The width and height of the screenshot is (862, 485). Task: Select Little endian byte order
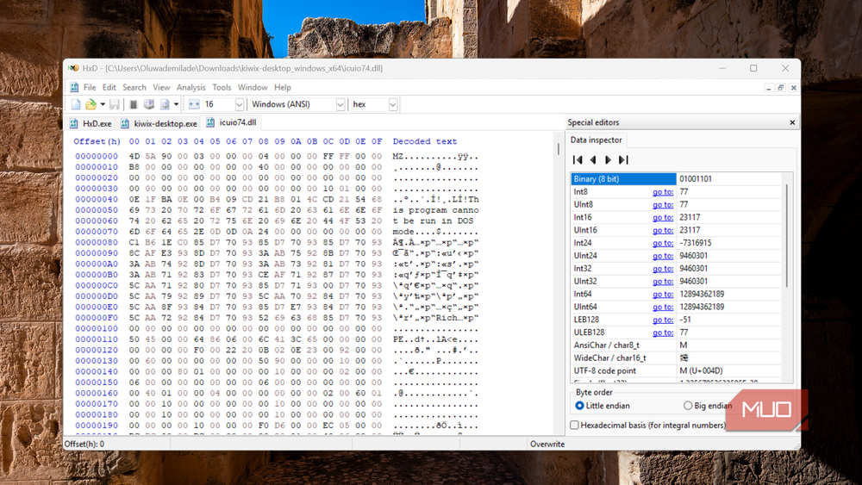602,406
